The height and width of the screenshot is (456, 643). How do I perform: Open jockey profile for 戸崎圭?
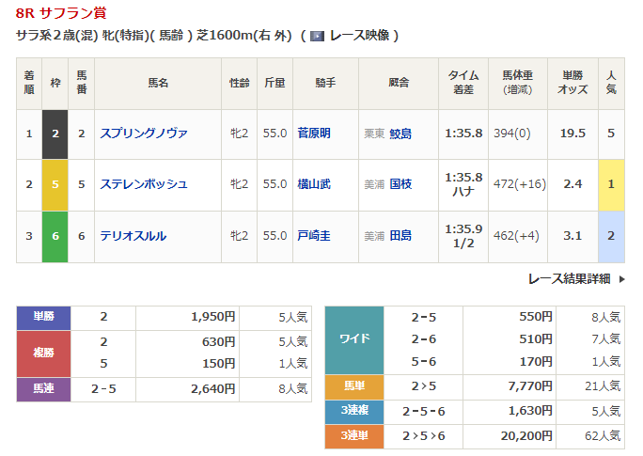coord(313,235)
